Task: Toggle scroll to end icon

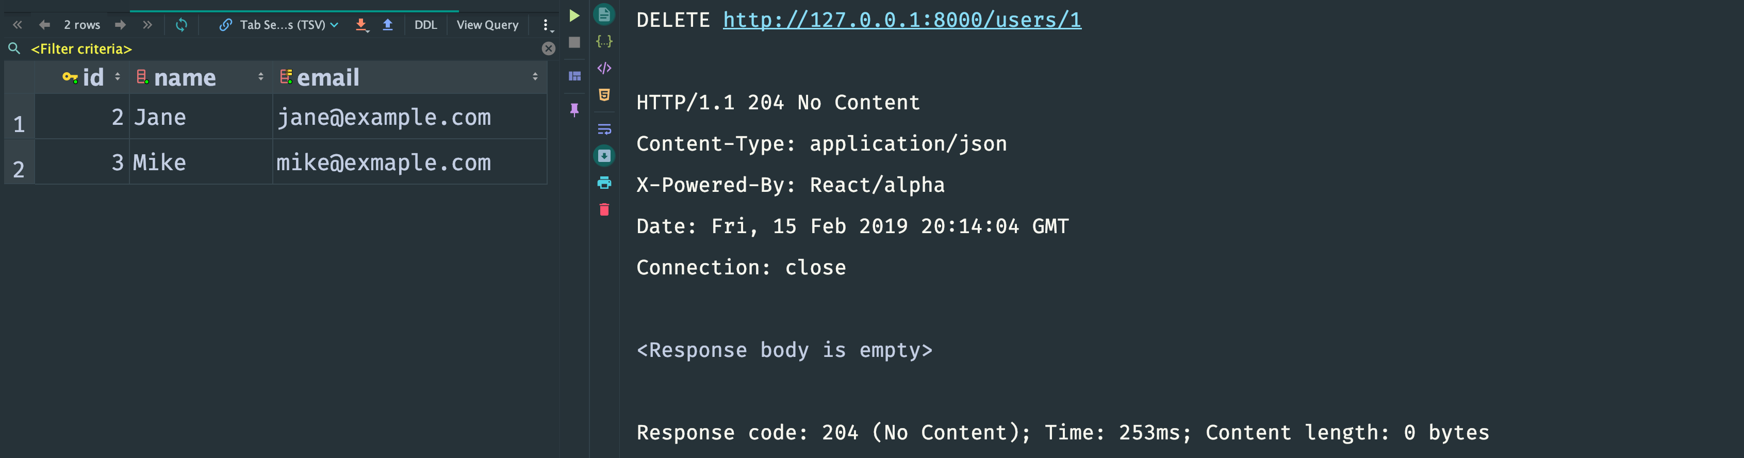Action: click(x=604, y=156)
